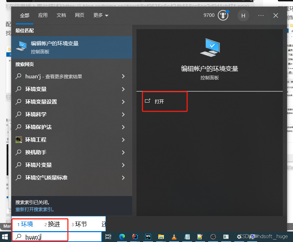This screenshot has width=293, height=242.
Task: Expand arrow next to 环境变量设置
Action: point(123,102)
